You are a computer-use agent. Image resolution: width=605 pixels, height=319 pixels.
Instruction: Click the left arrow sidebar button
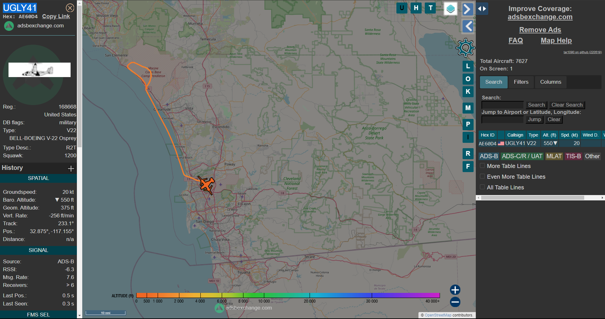coord(468,26)
